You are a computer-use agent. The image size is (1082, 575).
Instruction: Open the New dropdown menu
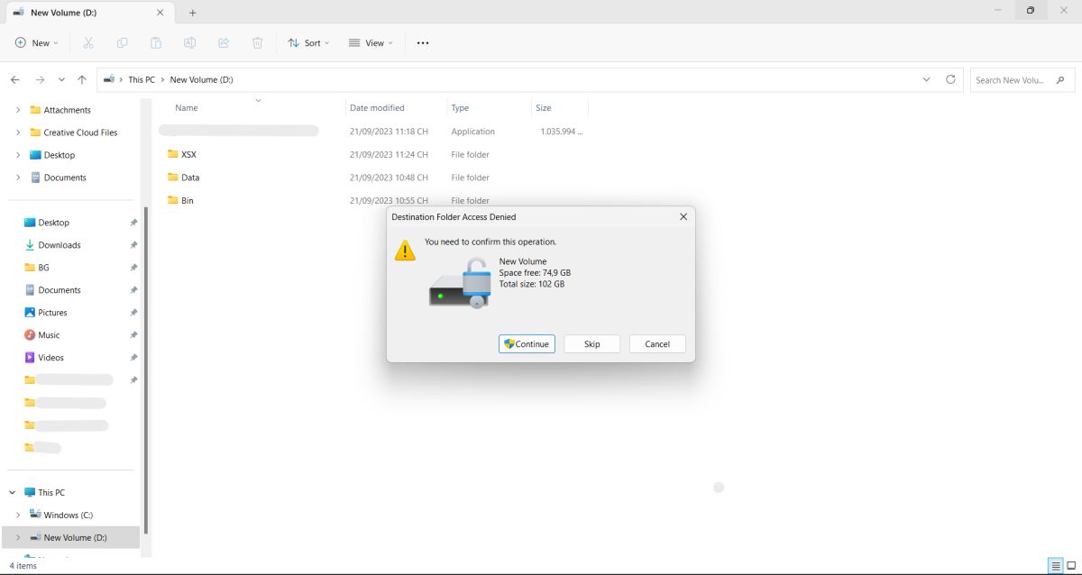coord(37,42)
